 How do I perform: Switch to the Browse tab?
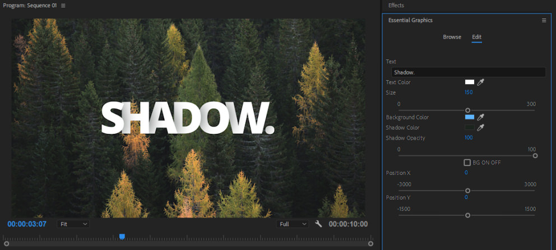452,37
